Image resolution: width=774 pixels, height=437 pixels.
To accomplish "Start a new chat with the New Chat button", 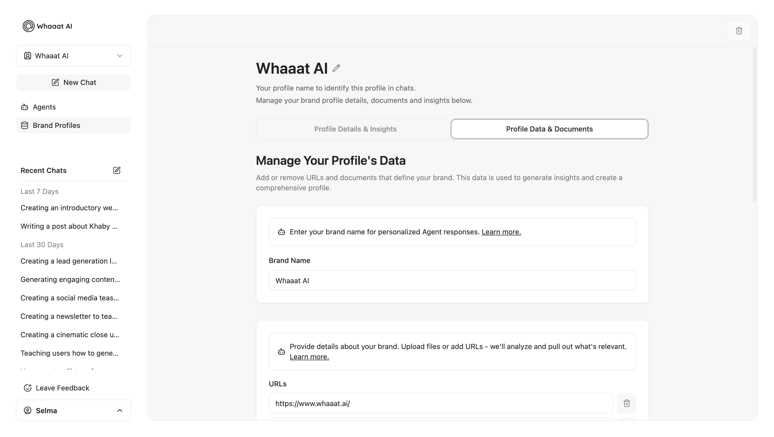I will coord(74,82).
